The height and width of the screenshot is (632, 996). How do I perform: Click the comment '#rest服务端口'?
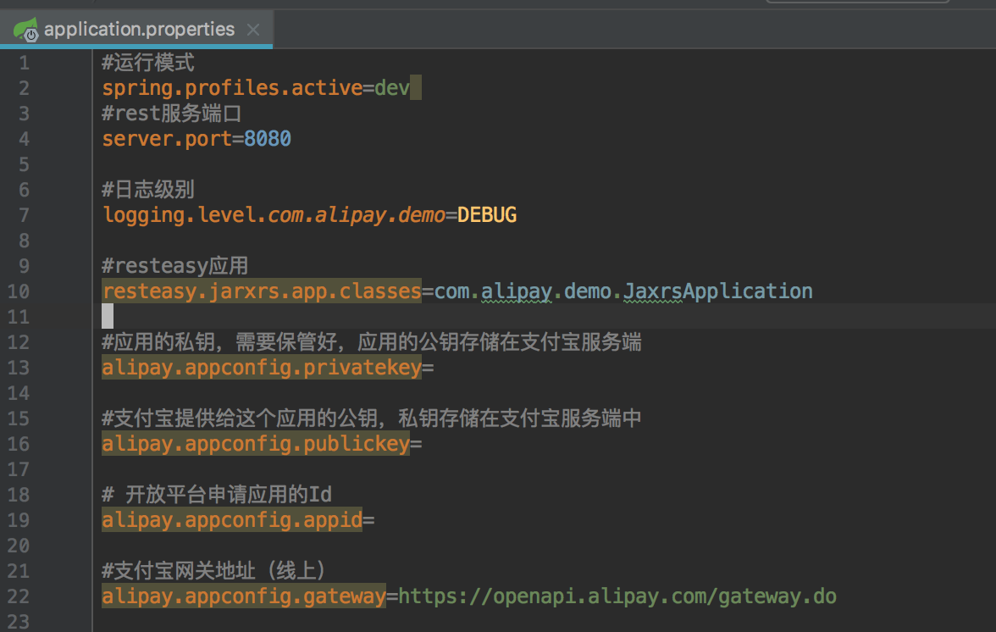coord(171,113)
